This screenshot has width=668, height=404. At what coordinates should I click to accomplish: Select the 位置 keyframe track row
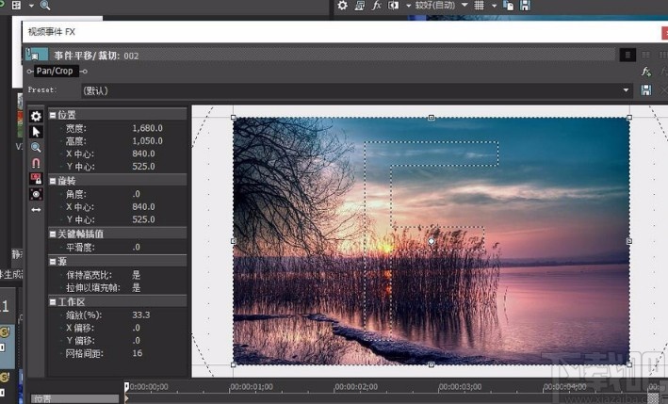coord(74,399)
